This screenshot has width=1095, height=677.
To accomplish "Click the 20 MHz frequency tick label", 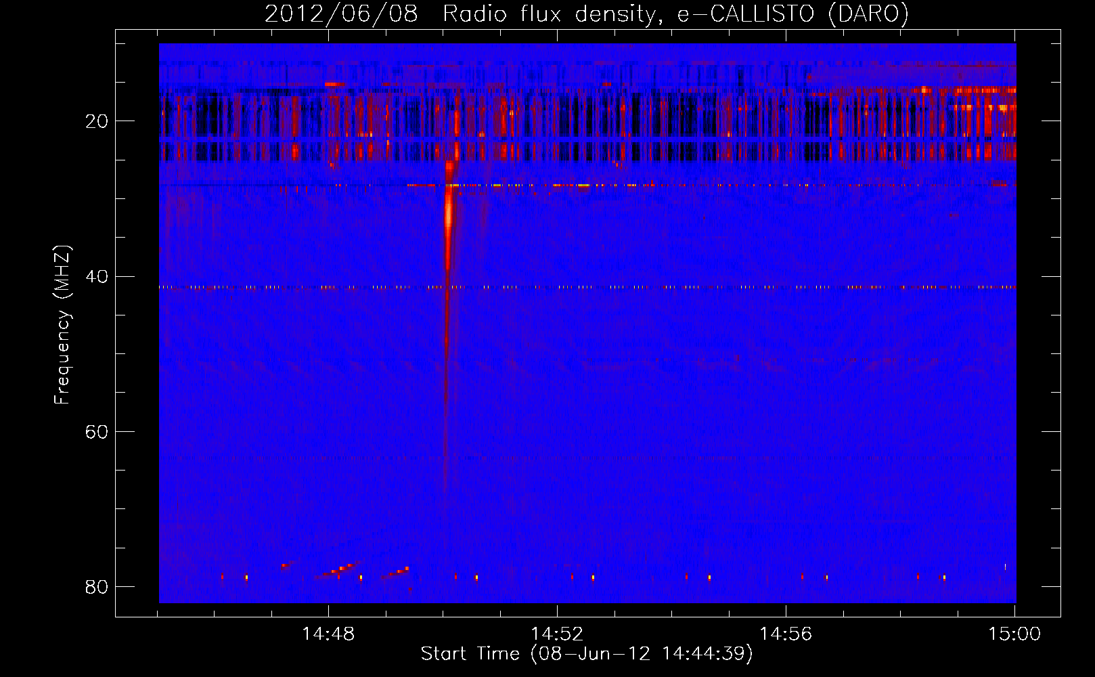I will (x=97, y=121).
